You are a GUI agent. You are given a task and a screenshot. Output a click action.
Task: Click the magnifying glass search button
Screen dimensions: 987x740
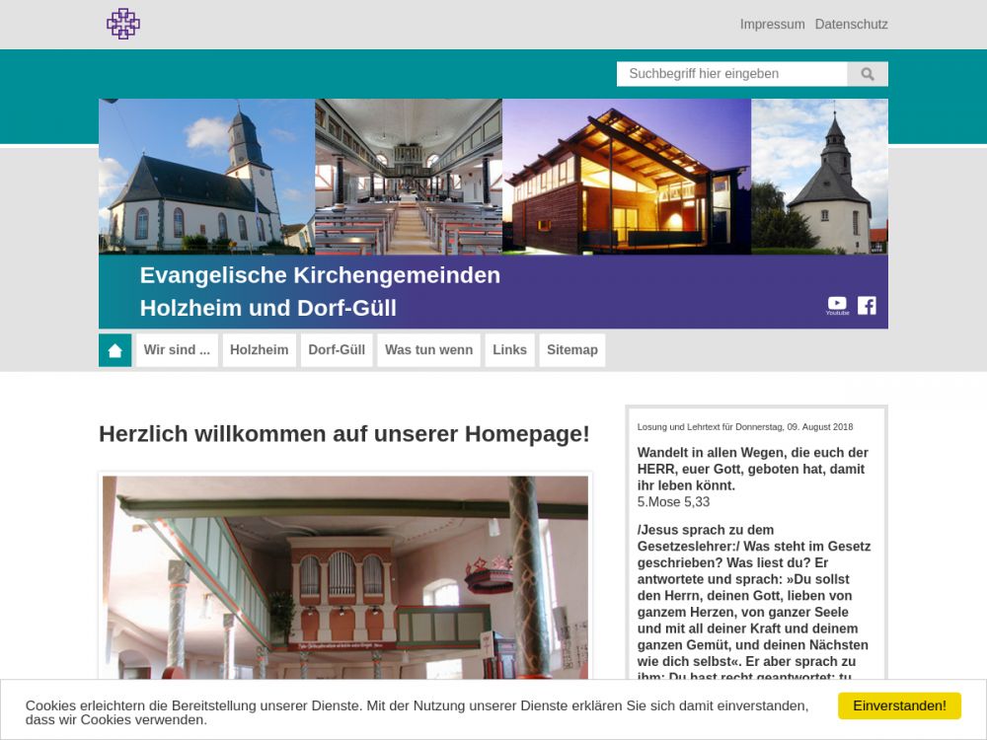(x=868, y=74)
